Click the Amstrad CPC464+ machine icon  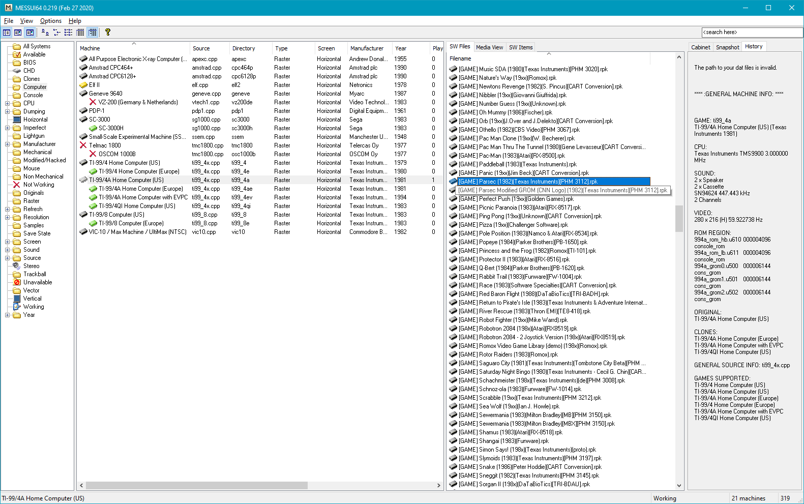tap(83, 68)
